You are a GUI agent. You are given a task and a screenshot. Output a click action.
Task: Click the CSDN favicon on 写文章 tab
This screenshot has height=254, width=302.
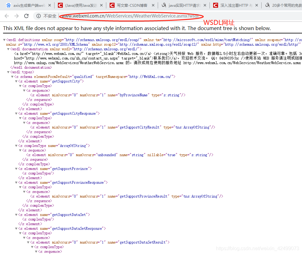(x=112, y=6)
